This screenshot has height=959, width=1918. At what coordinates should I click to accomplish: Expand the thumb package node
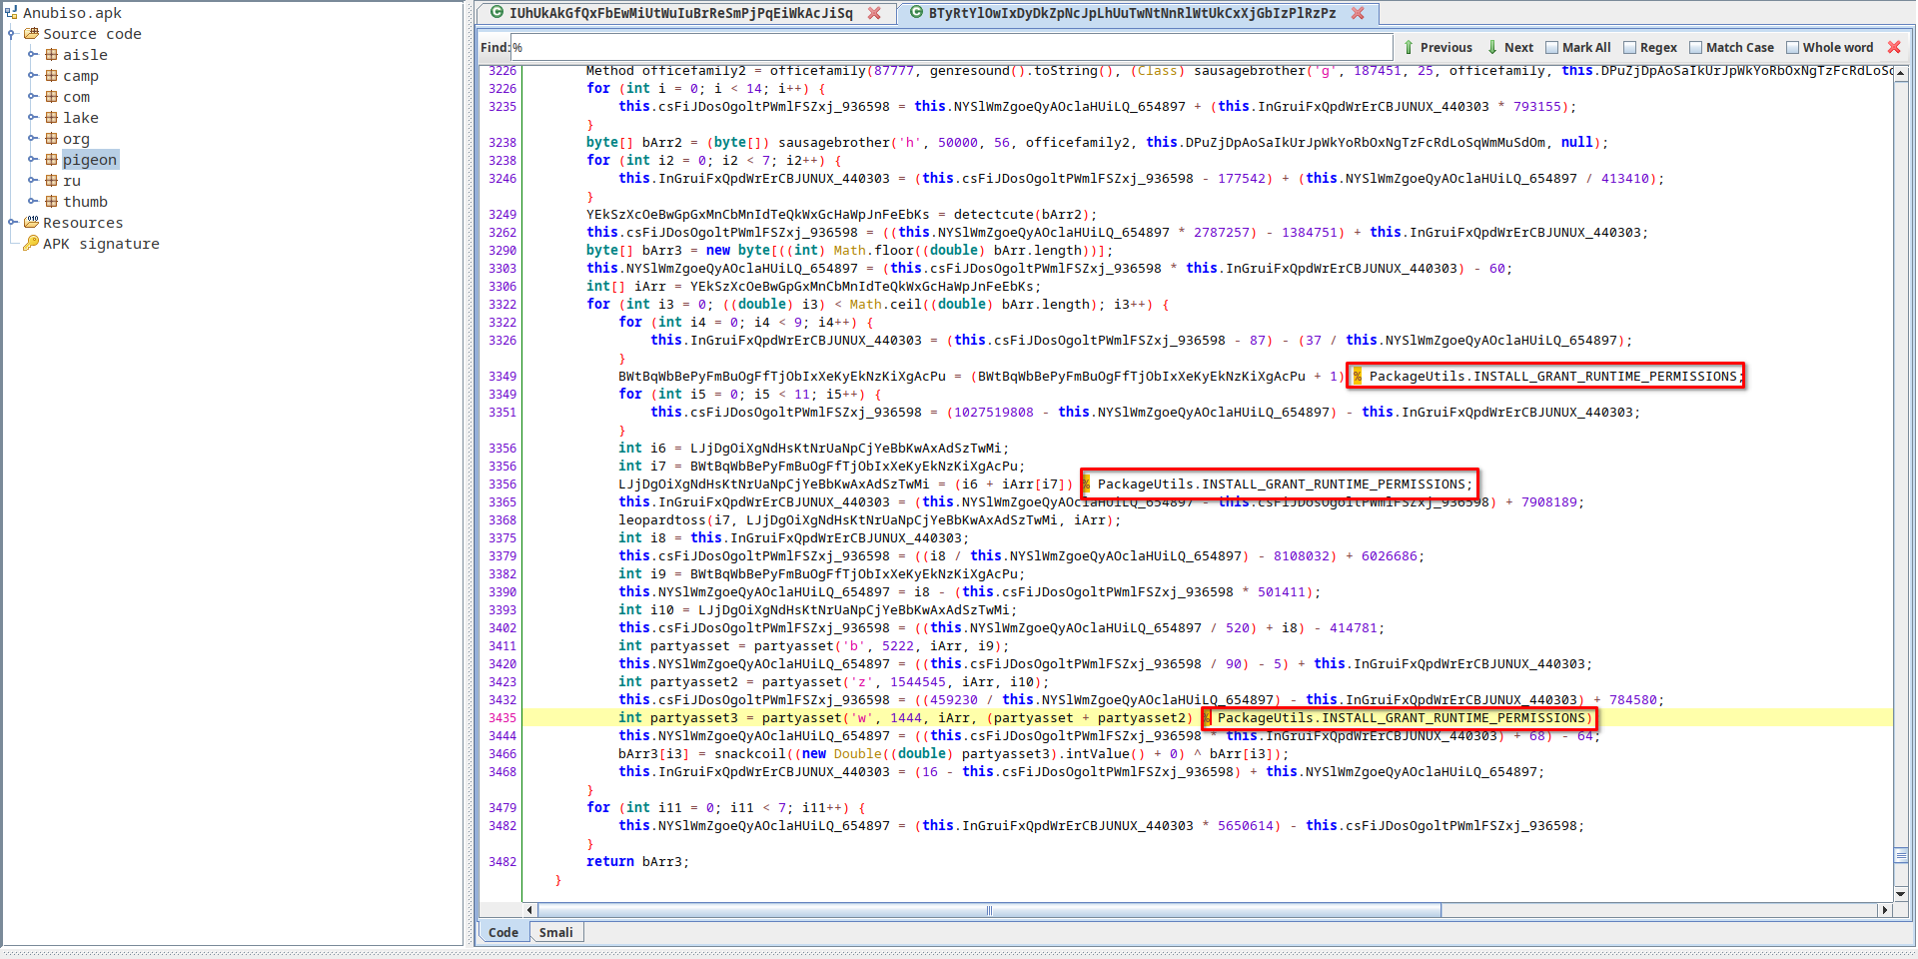32,202
